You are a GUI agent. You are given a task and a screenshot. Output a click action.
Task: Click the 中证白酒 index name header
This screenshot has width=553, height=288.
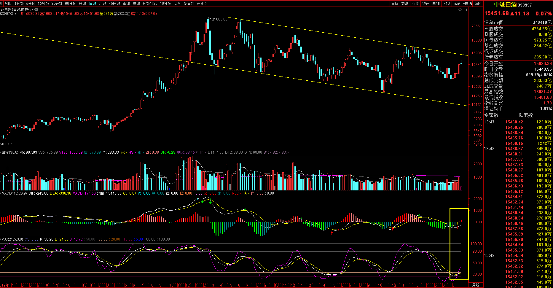click(x=505, y=4)
